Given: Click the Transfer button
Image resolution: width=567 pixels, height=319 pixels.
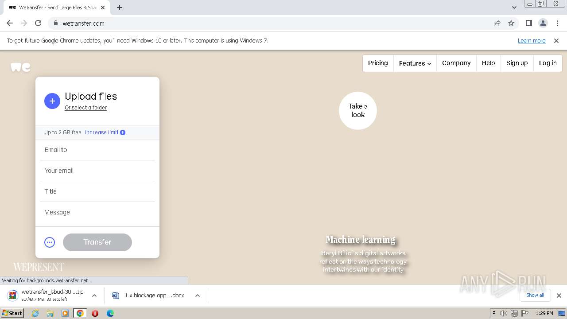Looking at the screenshot, I should point(97,242).
